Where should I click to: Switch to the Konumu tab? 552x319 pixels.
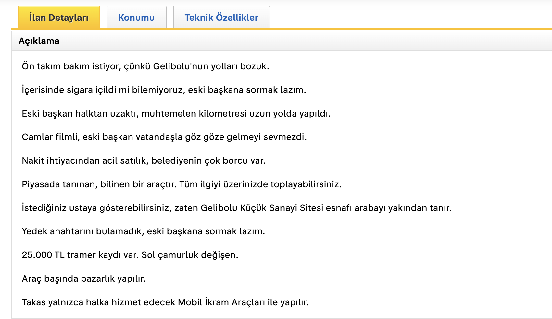(x=136, y=18)
